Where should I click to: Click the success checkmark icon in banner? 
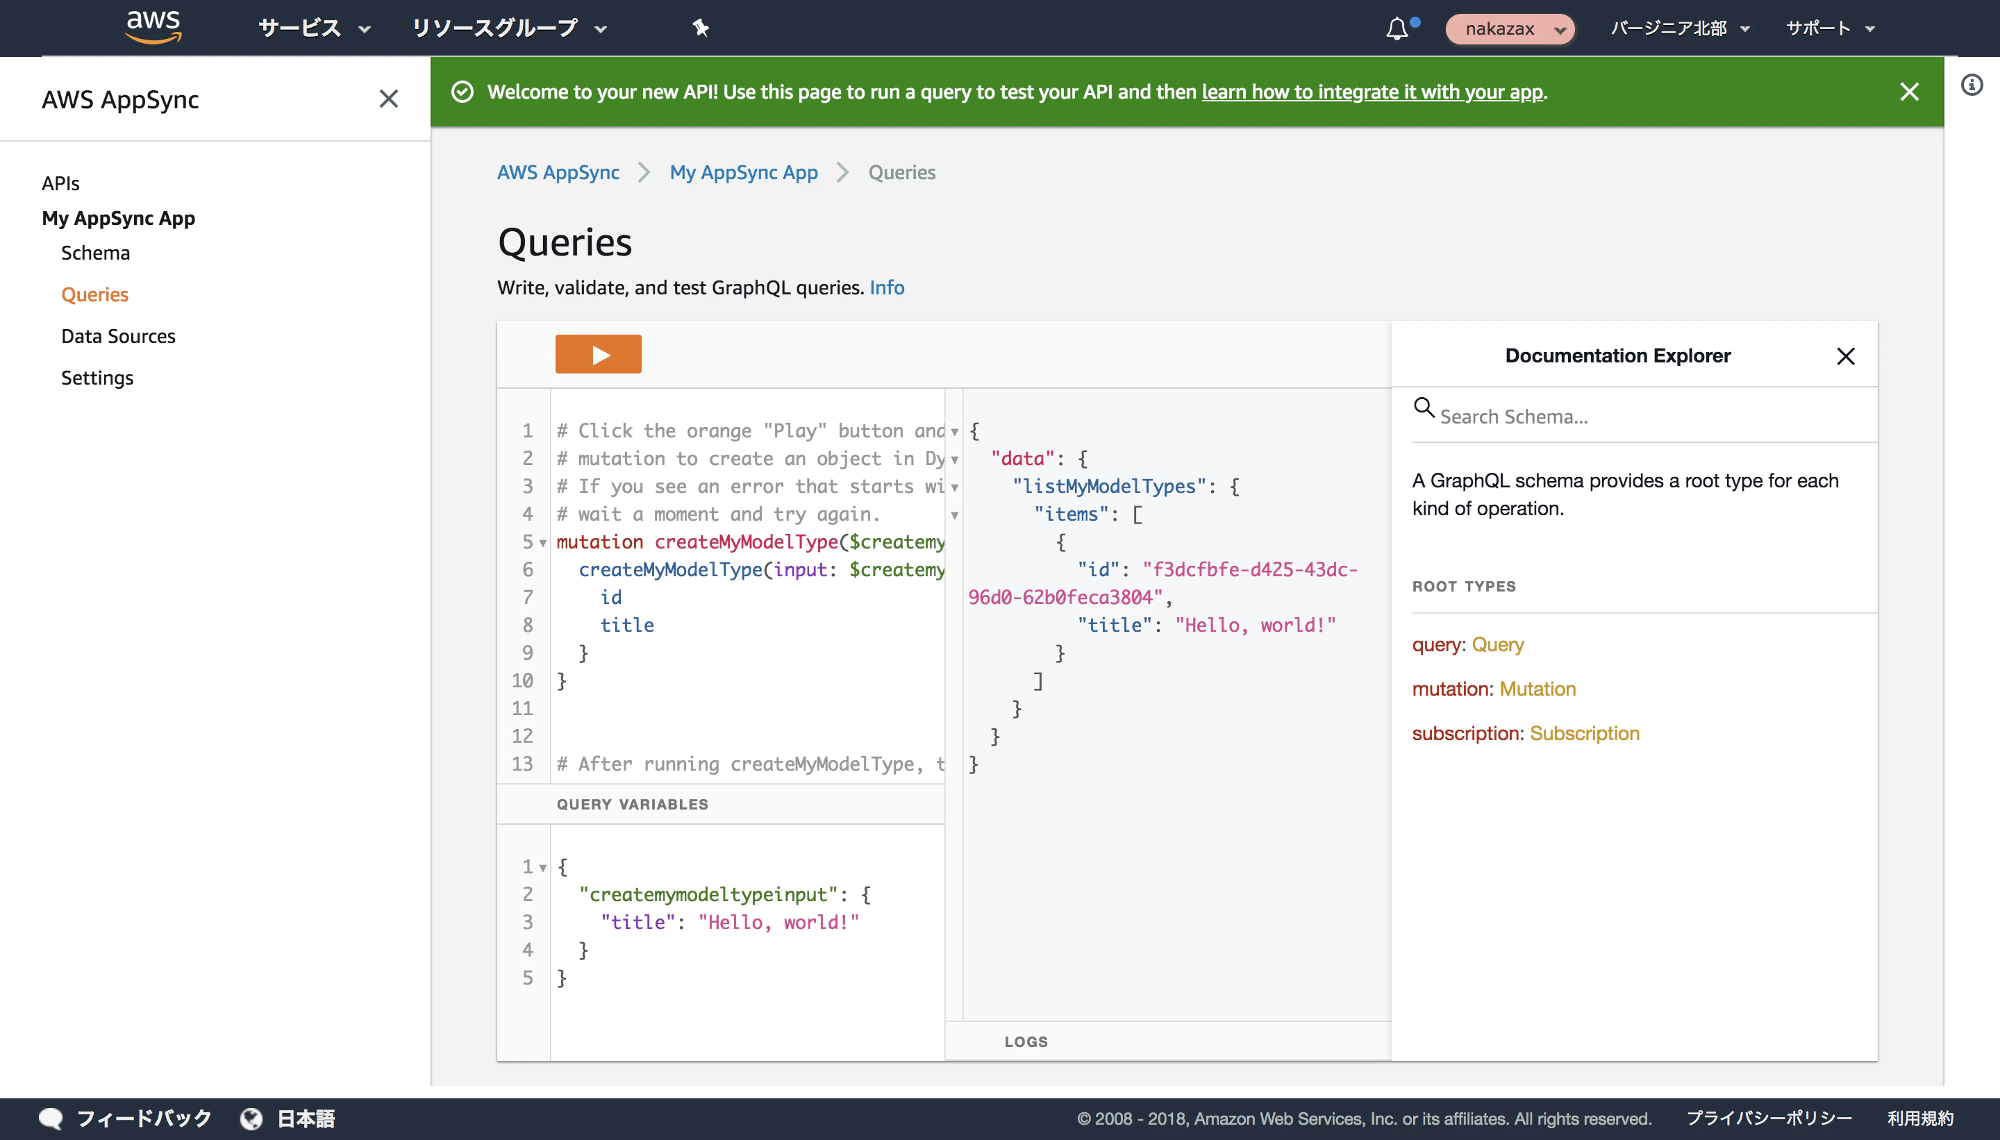[x=462, y=92]
